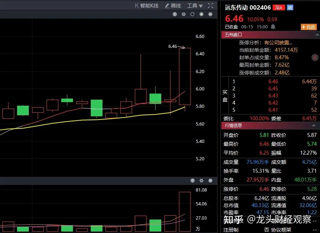This screenshot has width=320, height=233.
Task: Click the 开盘价 value 5.81
Action: [x=264, y=135]
